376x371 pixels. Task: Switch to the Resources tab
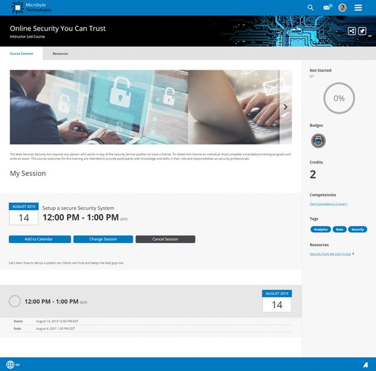[60, 54]
